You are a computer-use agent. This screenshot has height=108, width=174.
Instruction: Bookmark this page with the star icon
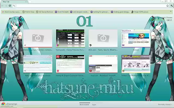tap(167, 6)
